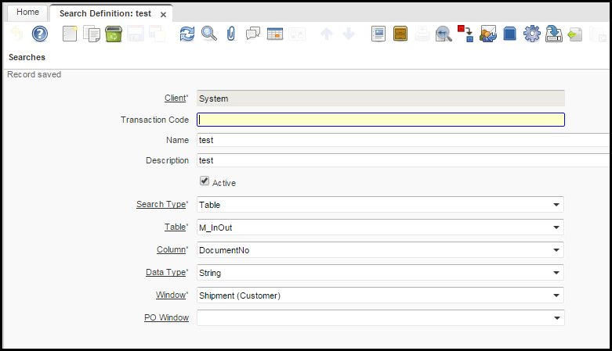Click the greyed Next Record down arrow

[349, 34]
